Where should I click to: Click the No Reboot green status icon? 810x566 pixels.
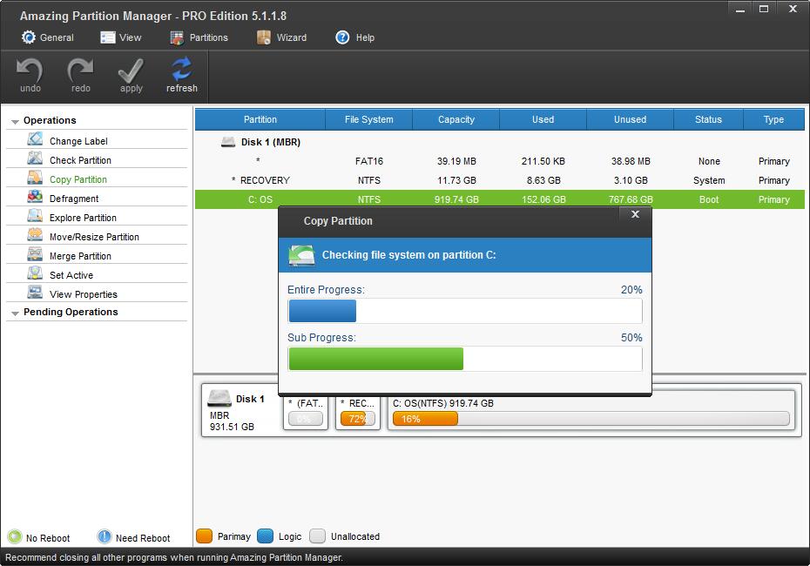pos(15,536)
